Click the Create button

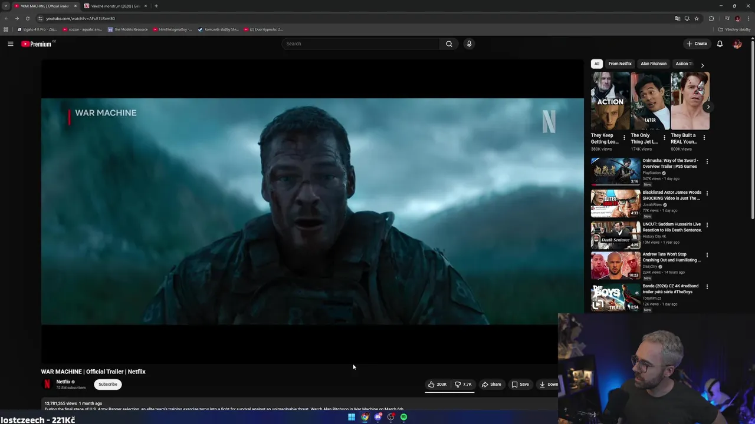coord(697,44)
